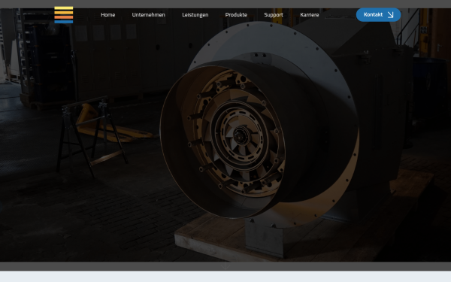This screenshot has width=451, height=282.
Task: Expand the Produkte navigation menu
Action: tap(236, 15)
